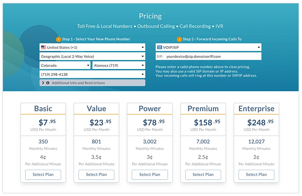Select Plan under Premium
This screenshot has width=302, height=196.
[x=203, y=175]
